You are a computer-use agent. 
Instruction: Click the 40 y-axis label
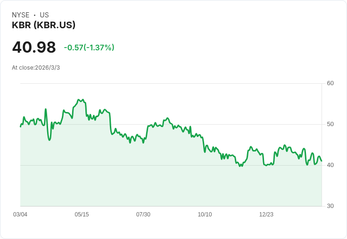(x=330, y=165)
